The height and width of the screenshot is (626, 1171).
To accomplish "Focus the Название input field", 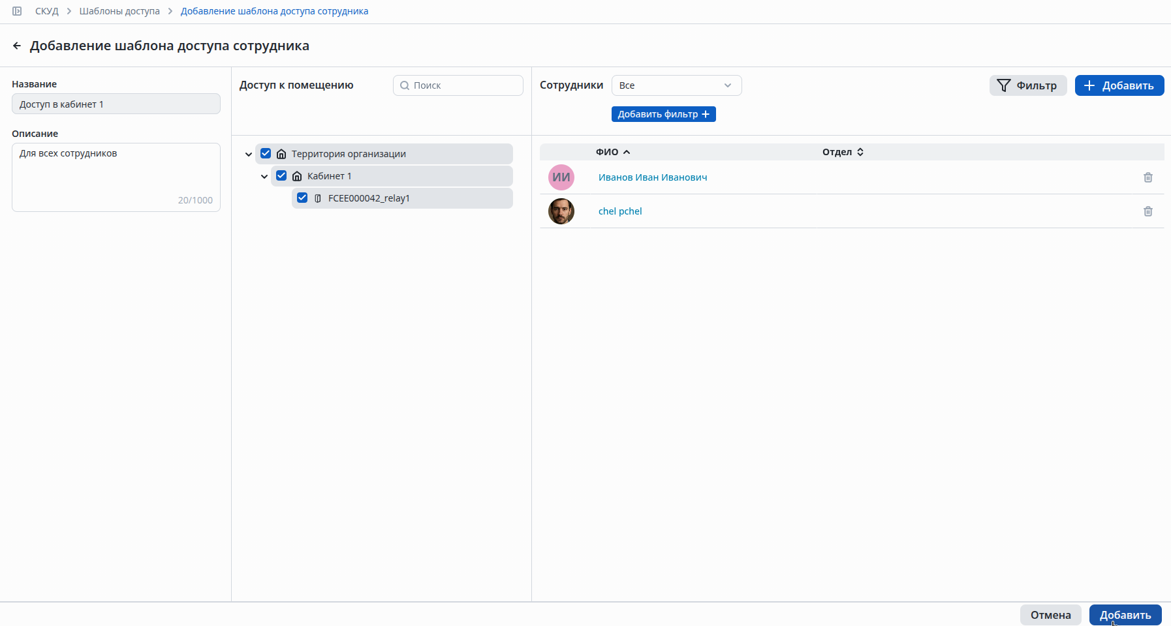I will coord(116,104).
